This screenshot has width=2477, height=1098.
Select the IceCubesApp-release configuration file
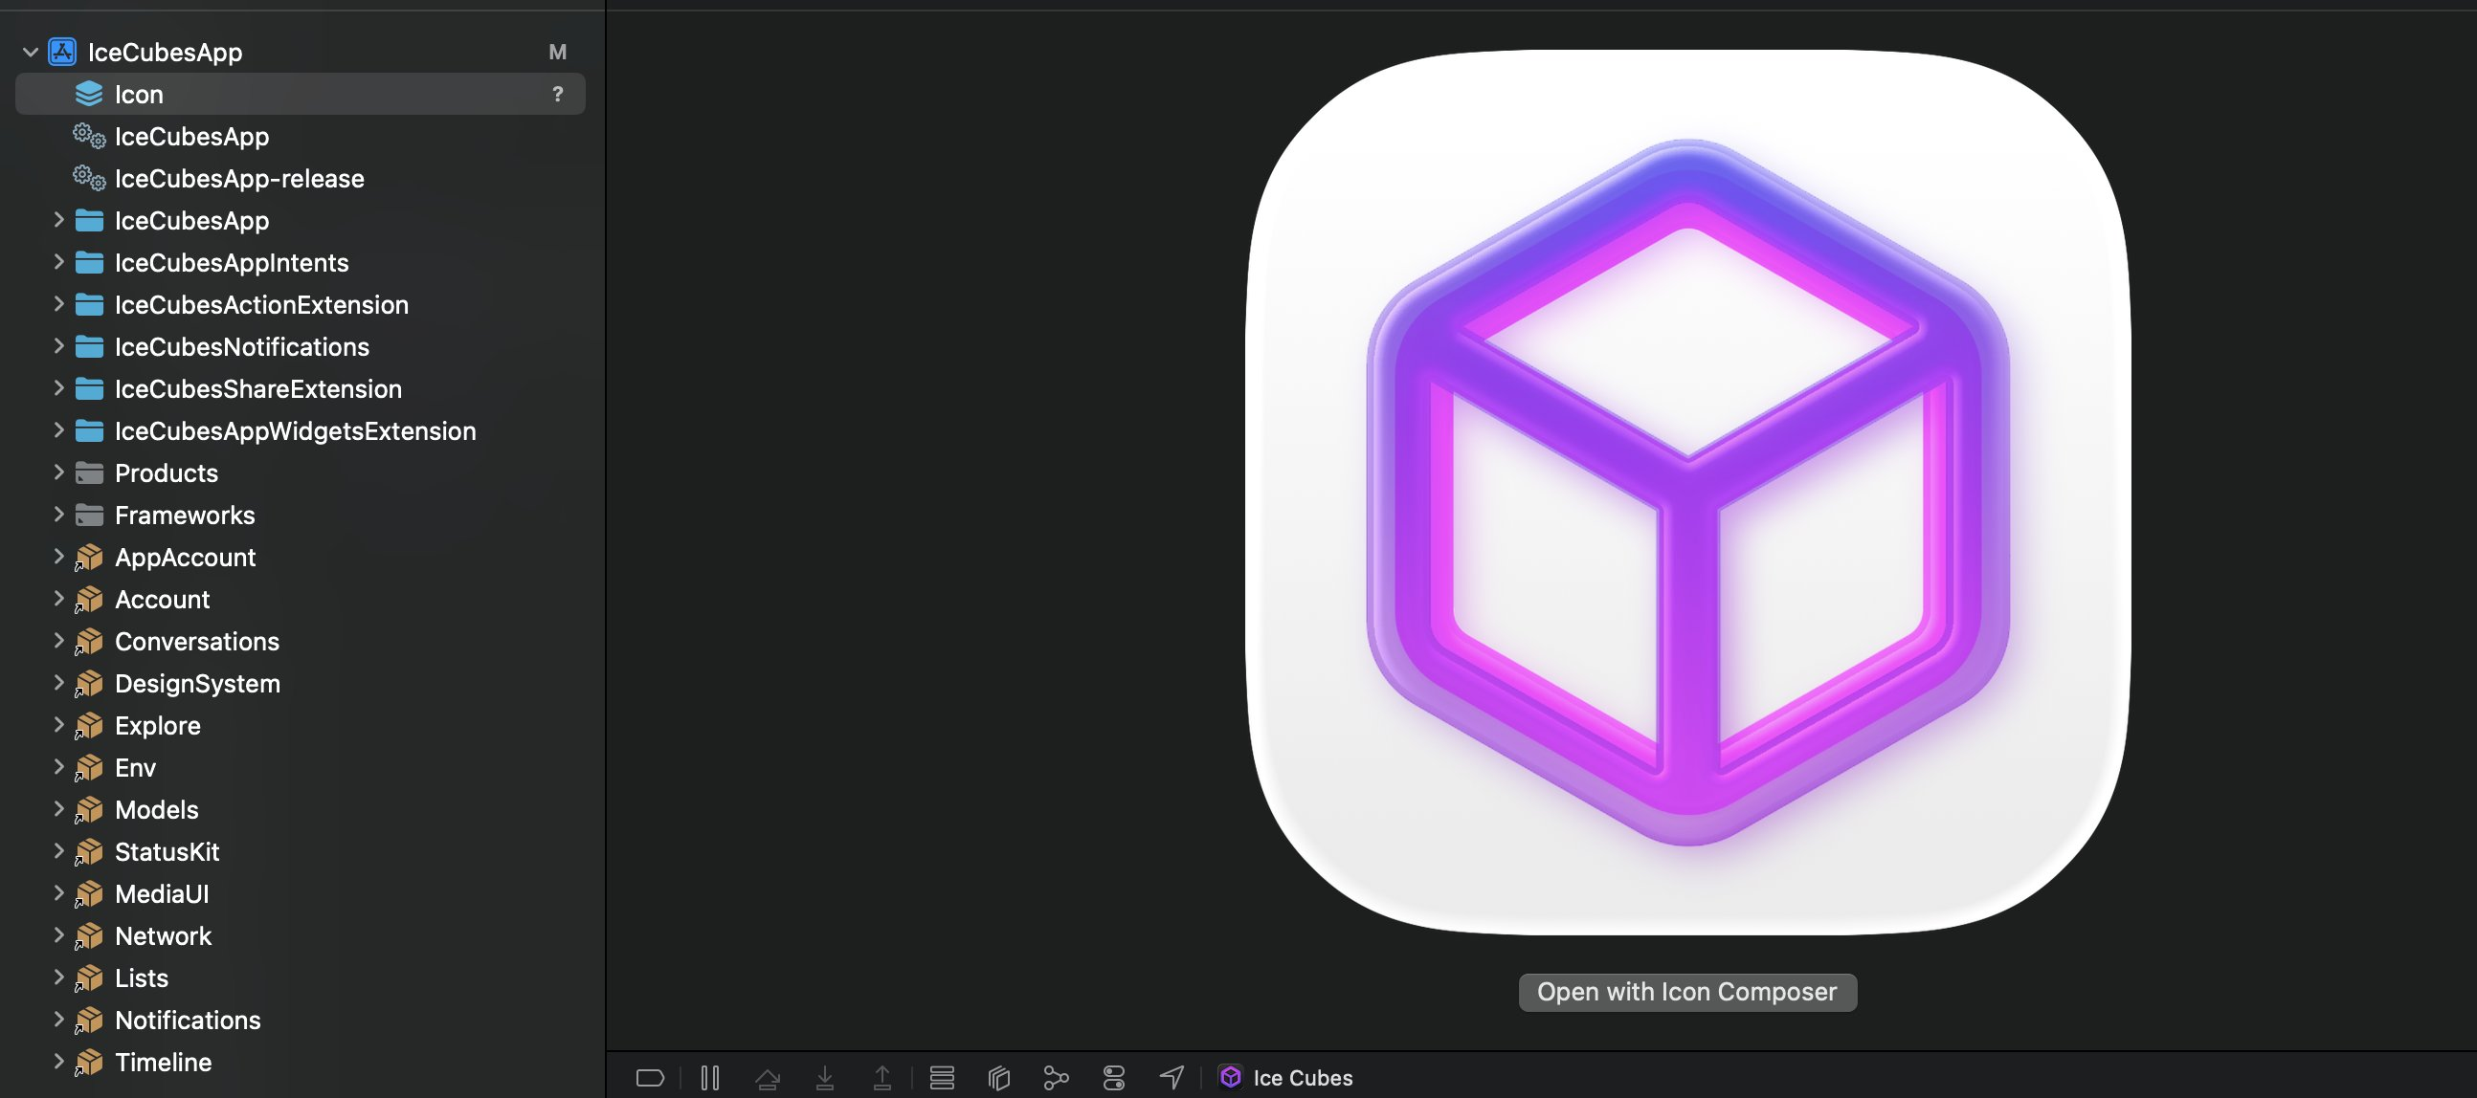click(239, 179)
